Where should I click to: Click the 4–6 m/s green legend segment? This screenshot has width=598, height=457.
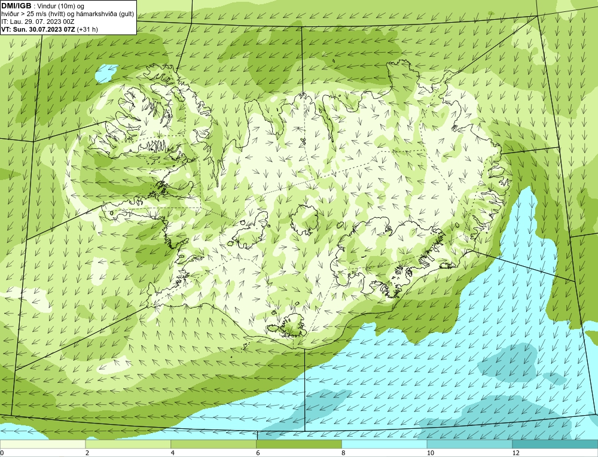213,444
